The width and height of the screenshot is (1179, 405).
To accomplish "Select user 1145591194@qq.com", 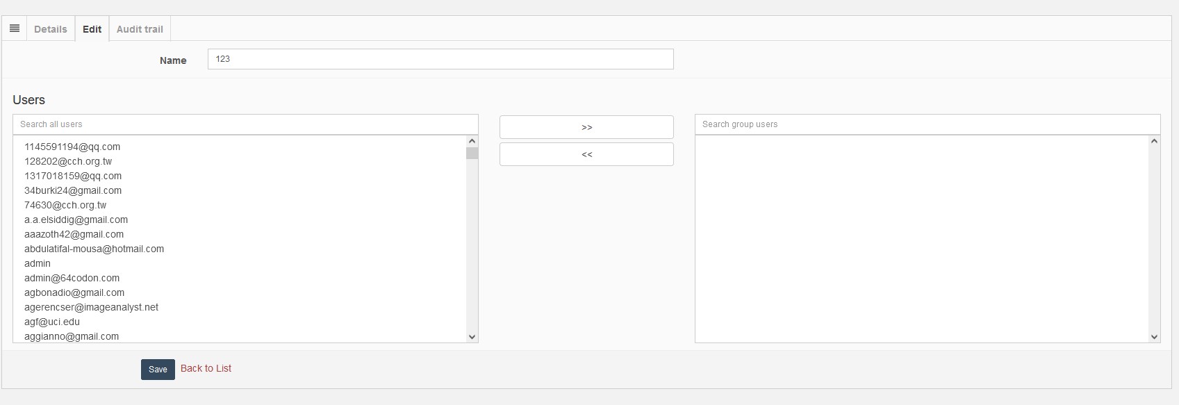I will (72, 147).
